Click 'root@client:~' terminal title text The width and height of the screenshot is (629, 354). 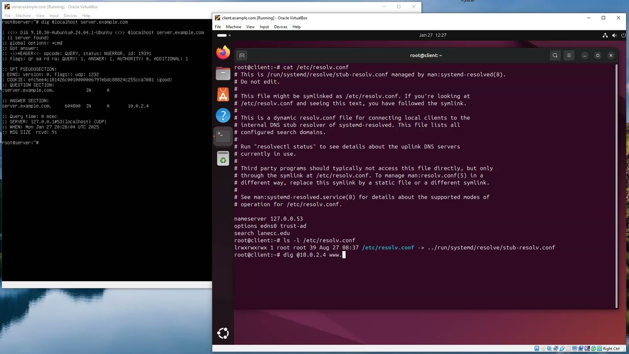click(426, 56)
